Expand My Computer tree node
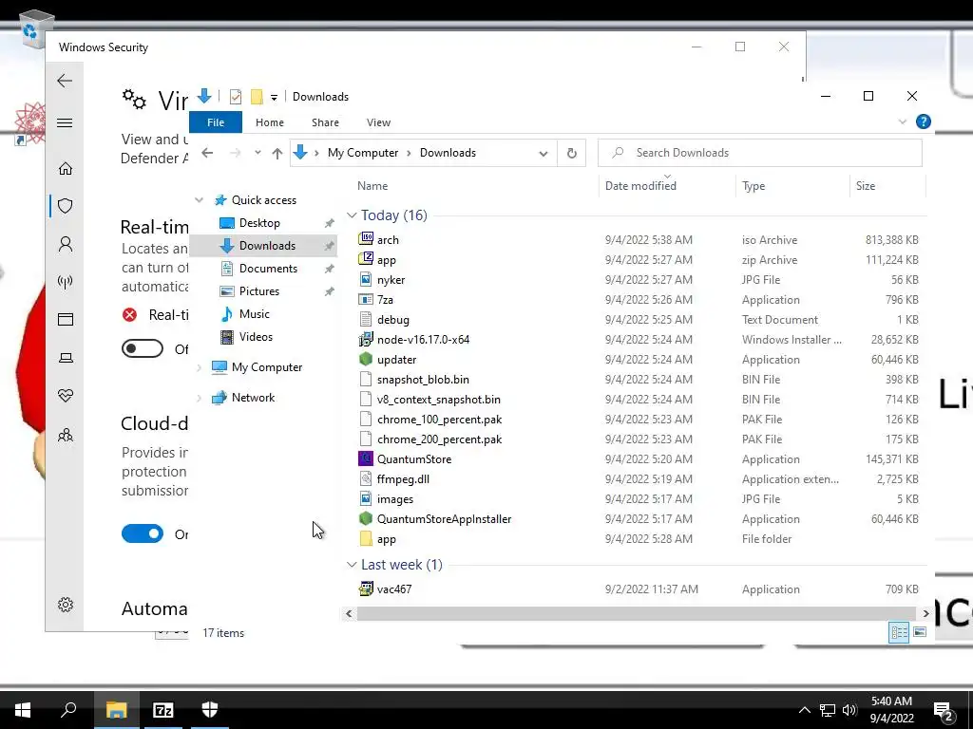973x729 pixels. 200,367
